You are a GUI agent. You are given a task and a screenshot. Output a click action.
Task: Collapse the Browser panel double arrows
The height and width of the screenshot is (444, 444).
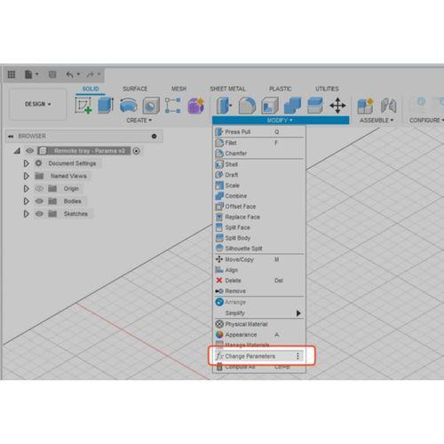11,136
